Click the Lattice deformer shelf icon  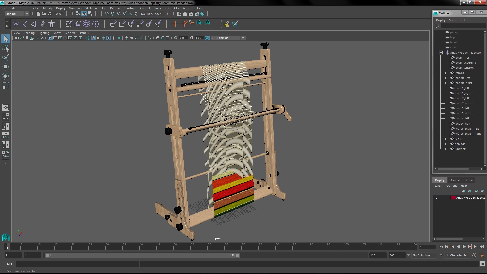pos(86,24)
